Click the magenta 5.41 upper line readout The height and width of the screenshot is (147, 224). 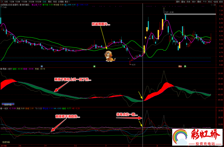click(37, 5)
